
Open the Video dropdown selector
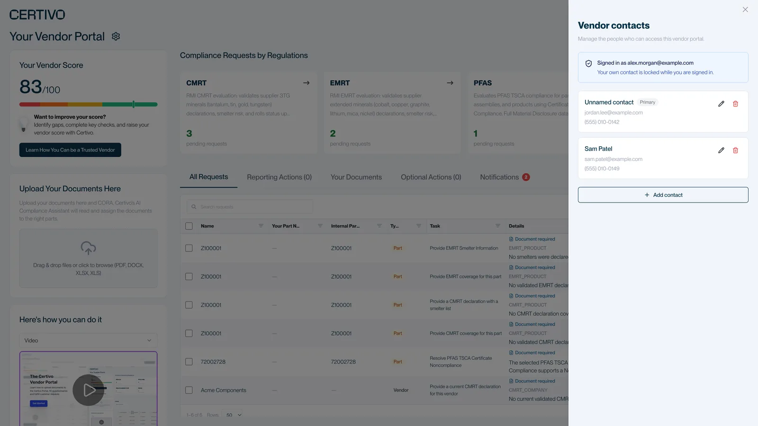[x=89, y=340]
